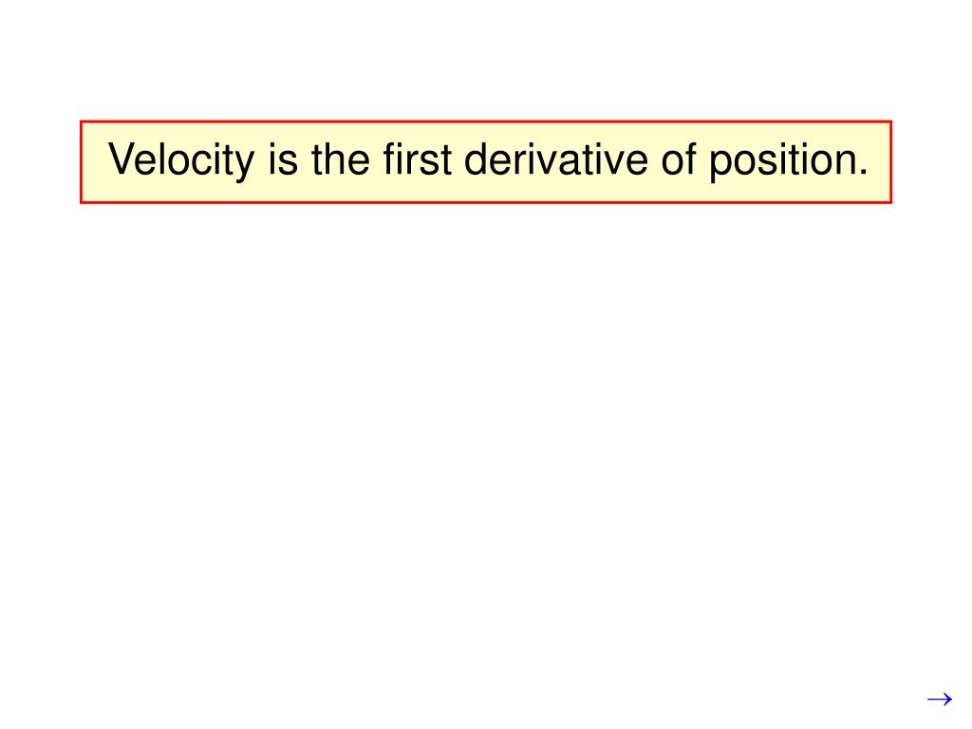972x729 pixels.
Task: Click the word "is" after Velocity
Action: click(x=283, y=159)
